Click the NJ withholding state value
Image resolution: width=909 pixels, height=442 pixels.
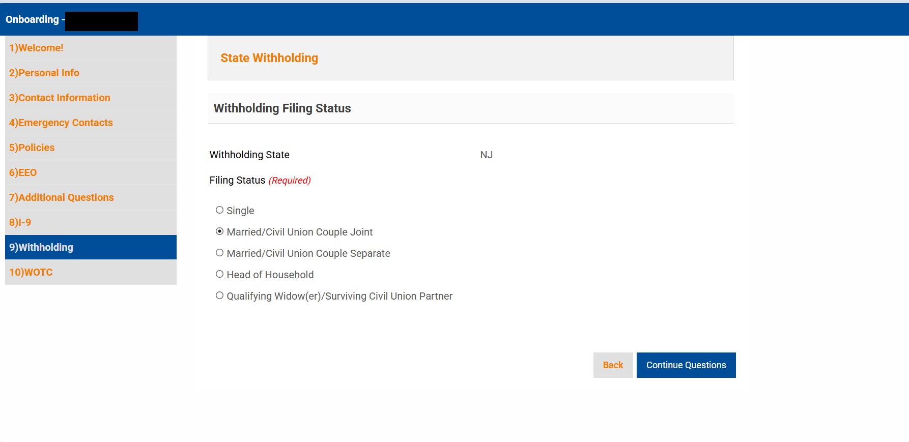487,155
